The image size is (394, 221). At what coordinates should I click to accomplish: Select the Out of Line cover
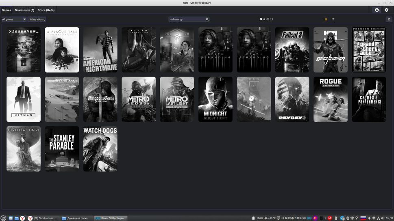pos(254,99)
